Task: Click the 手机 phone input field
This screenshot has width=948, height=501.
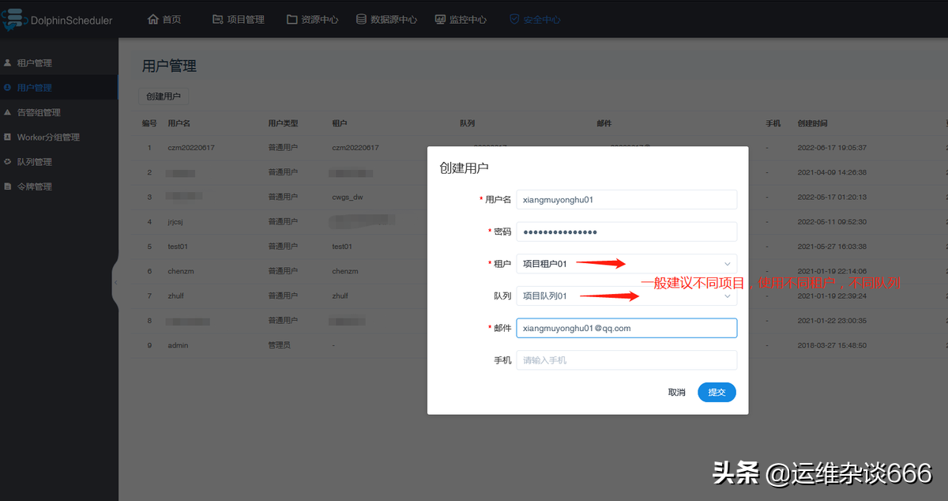Action: [626, 360]
